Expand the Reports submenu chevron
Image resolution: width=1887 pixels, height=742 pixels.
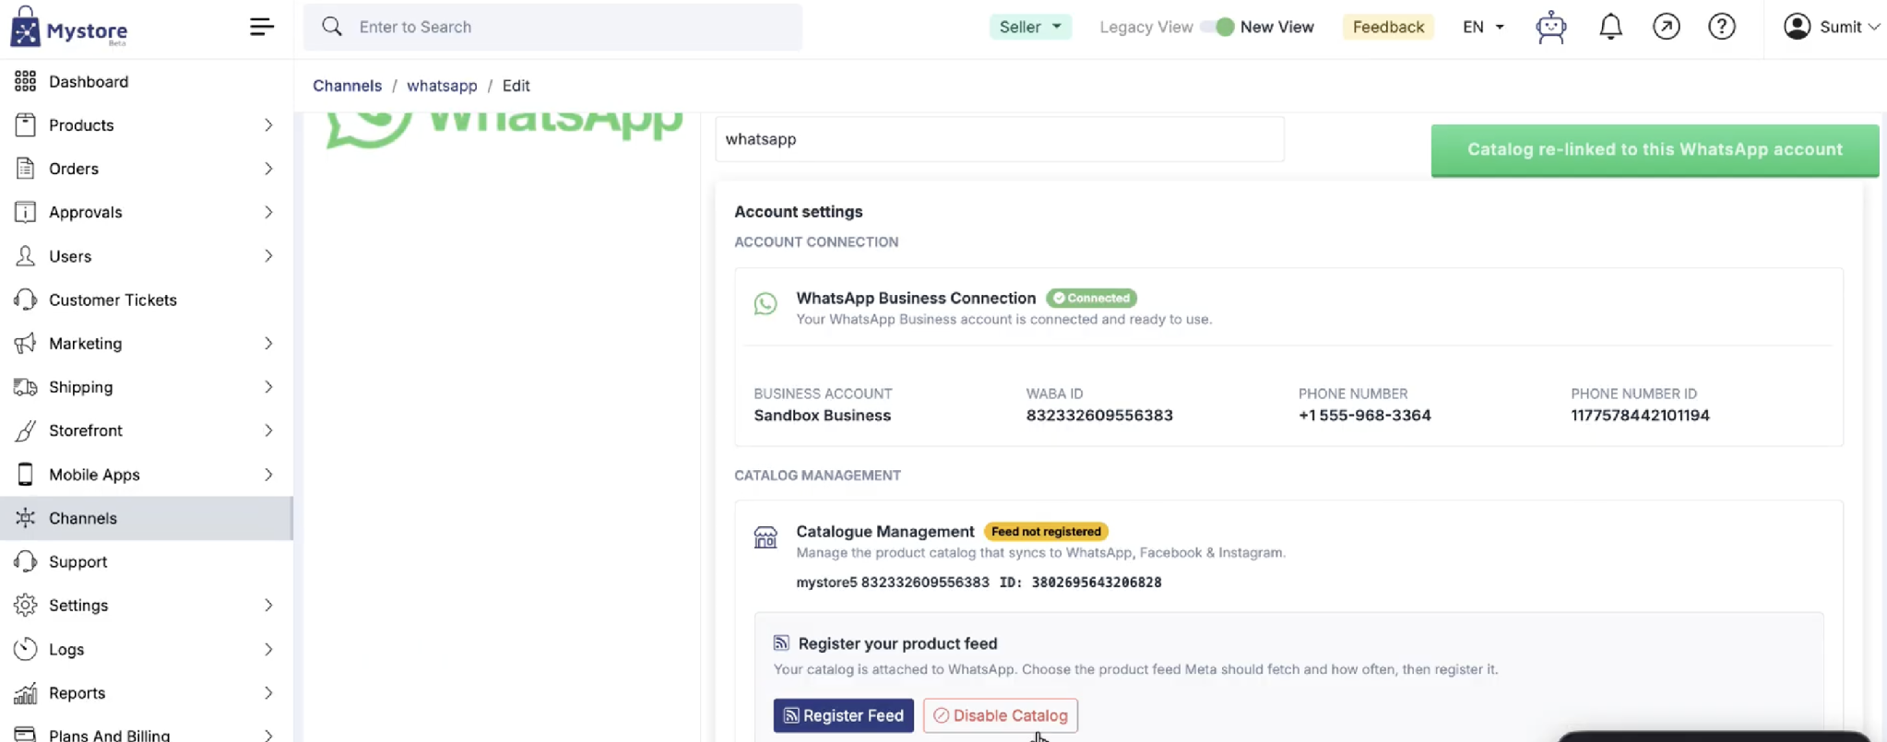pyautogui.click(x=268, y=692)
